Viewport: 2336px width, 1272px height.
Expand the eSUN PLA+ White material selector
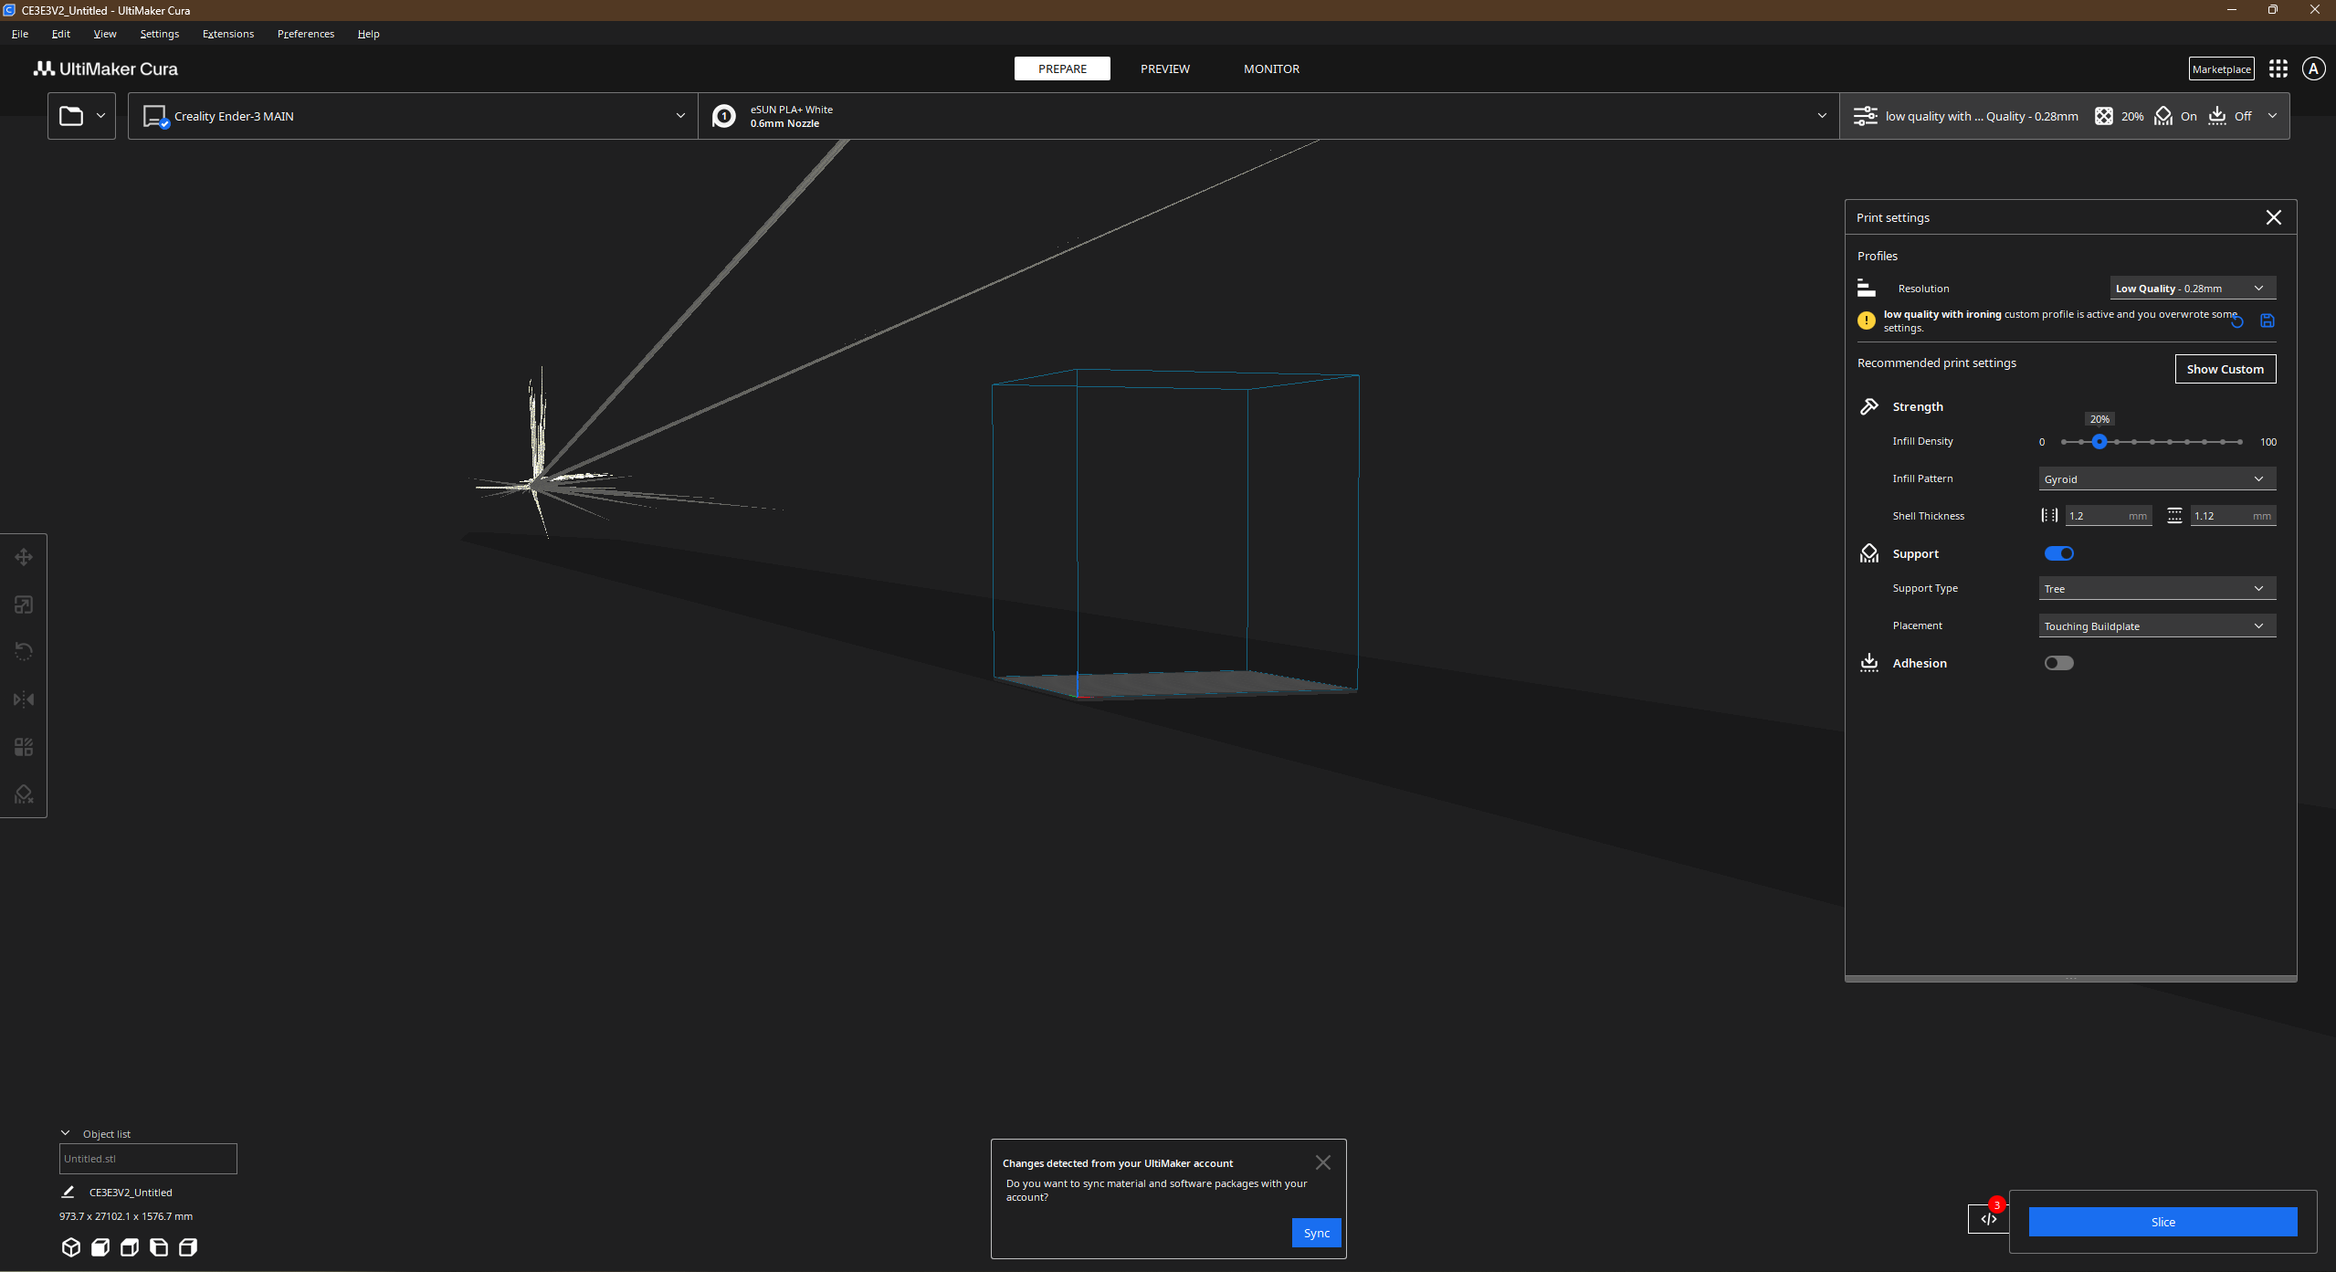(x=1268, y=116)
